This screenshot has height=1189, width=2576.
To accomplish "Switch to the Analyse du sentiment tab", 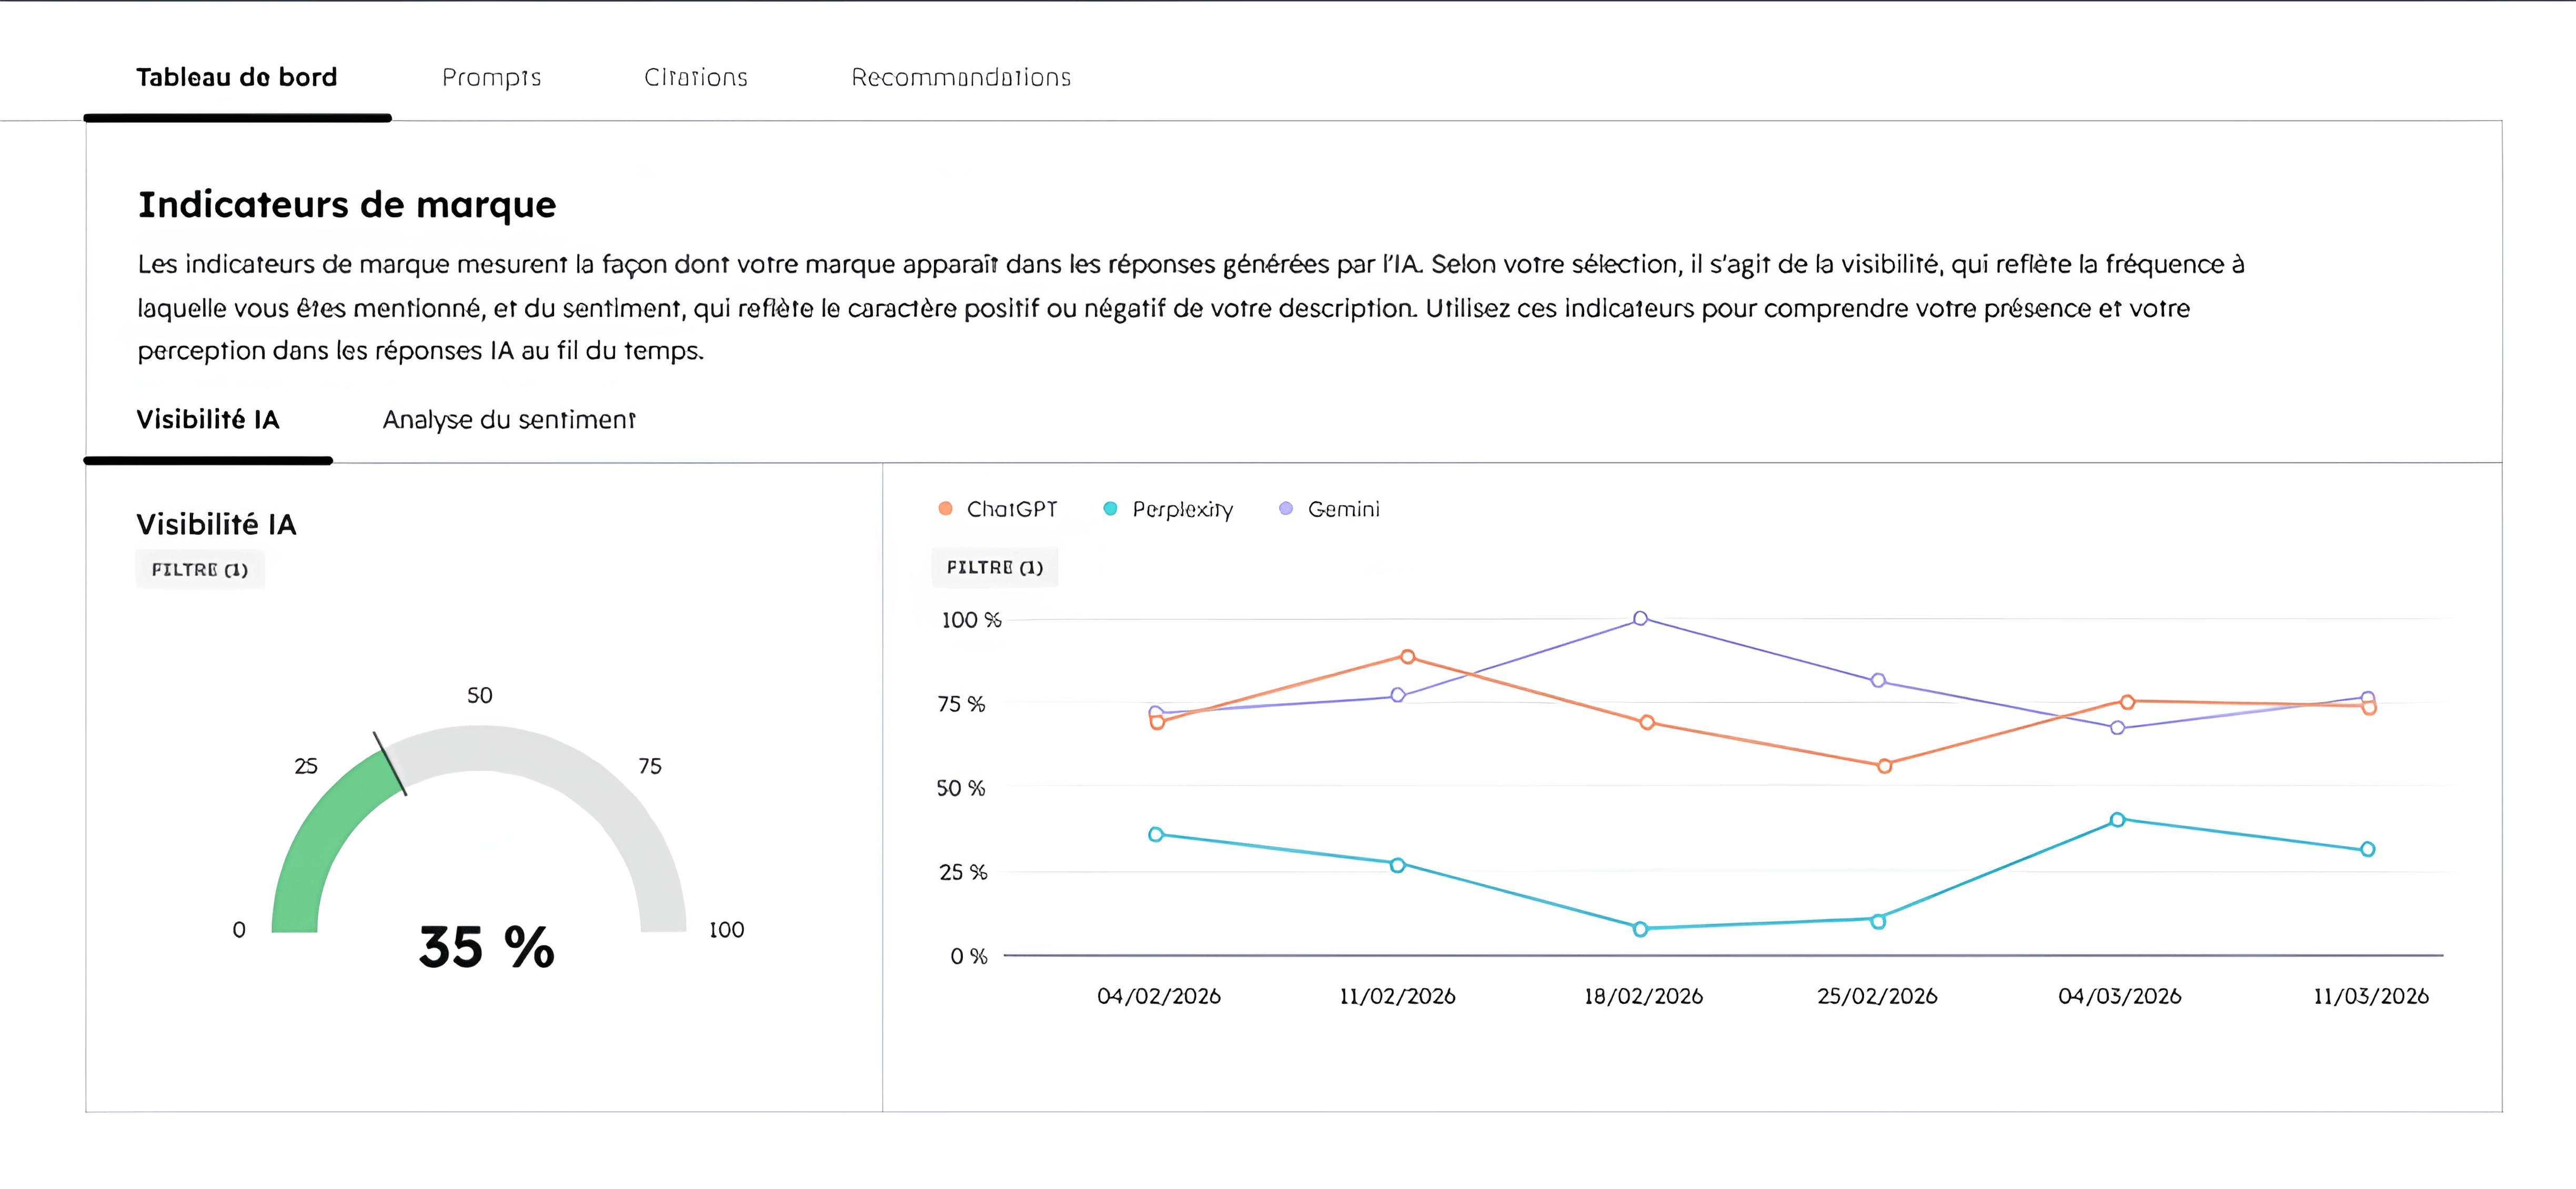I will pyautogui.click(x=509, y=420).
